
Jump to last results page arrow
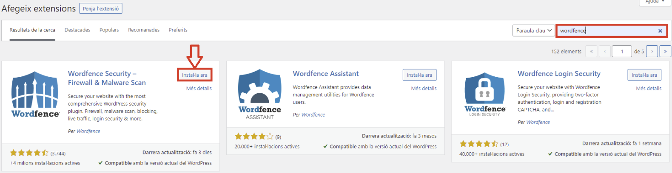pos(665,51)
